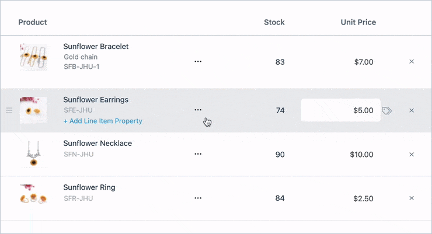Open the more options menu for Sunflower Earrings
This screenshot has height=234, width=432.
pyautogui.click(x=198, y=110)
